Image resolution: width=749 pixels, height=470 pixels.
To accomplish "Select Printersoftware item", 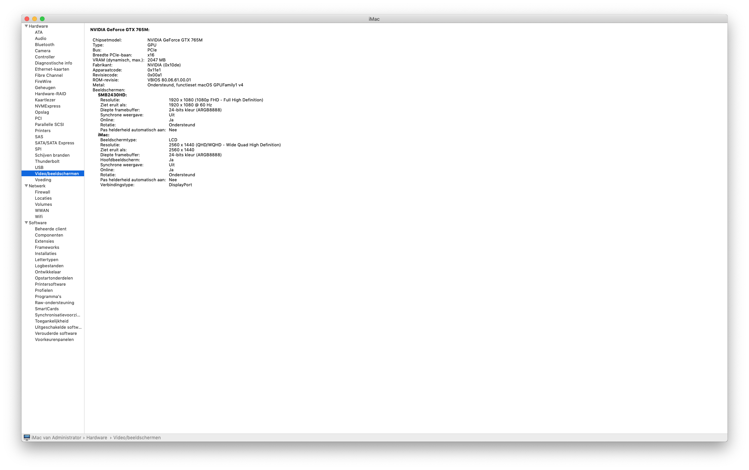I will (50, 284).
